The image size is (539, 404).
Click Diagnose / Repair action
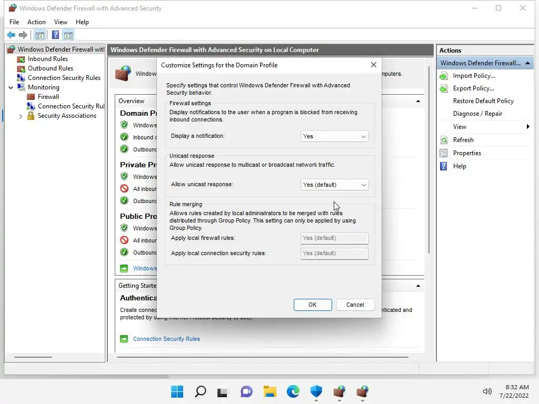[477, 114]
